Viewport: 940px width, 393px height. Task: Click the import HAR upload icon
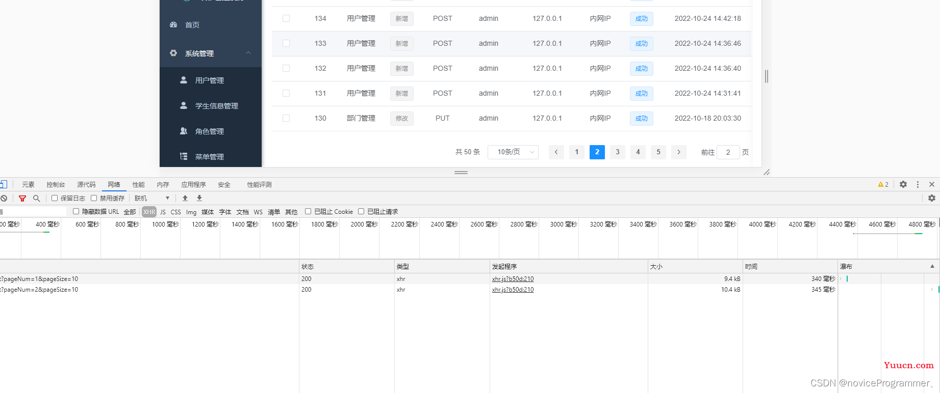click(x=185, y=198)
